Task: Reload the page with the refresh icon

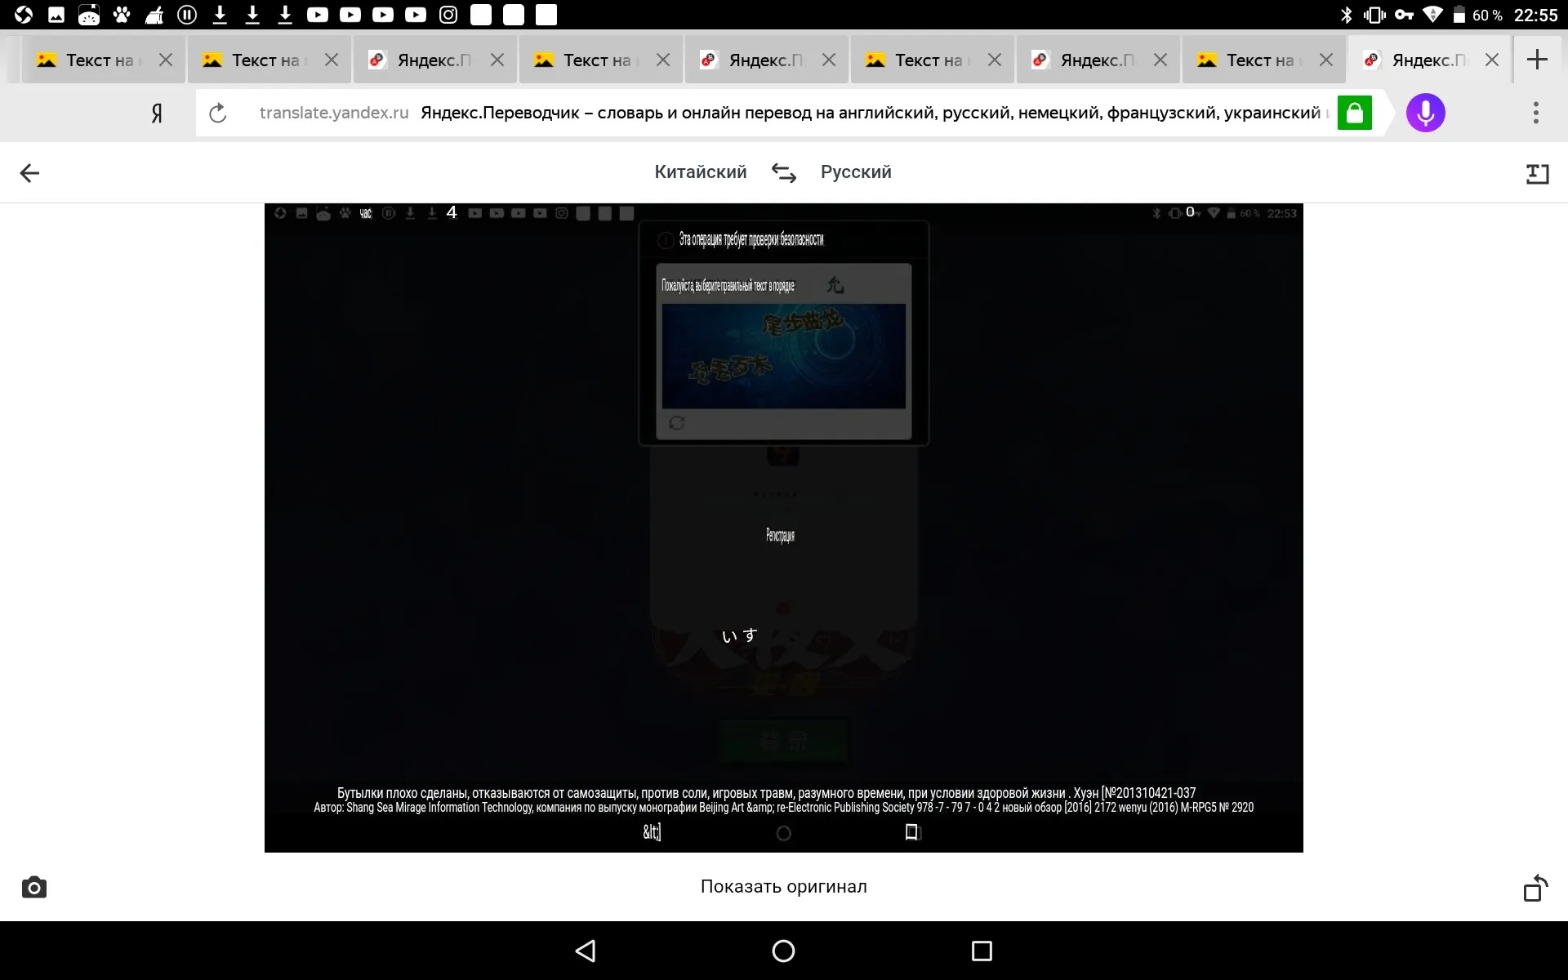Action: point(217,113)
